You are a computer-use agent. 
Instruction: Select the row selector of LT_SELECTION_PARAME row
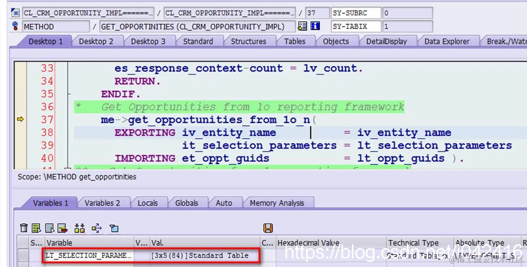click(23, 256)
